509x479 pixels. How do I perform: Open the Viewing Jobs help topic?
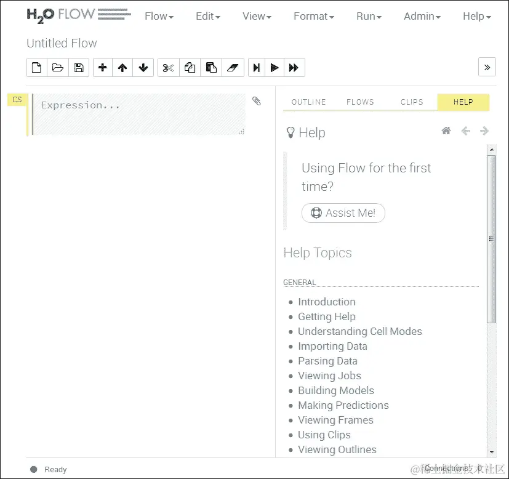tap(329, 376)
